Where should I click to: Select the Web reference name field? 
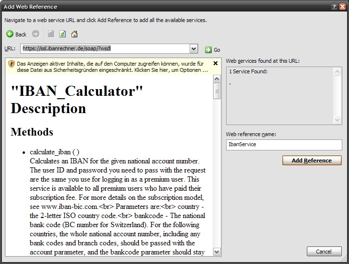283,144
